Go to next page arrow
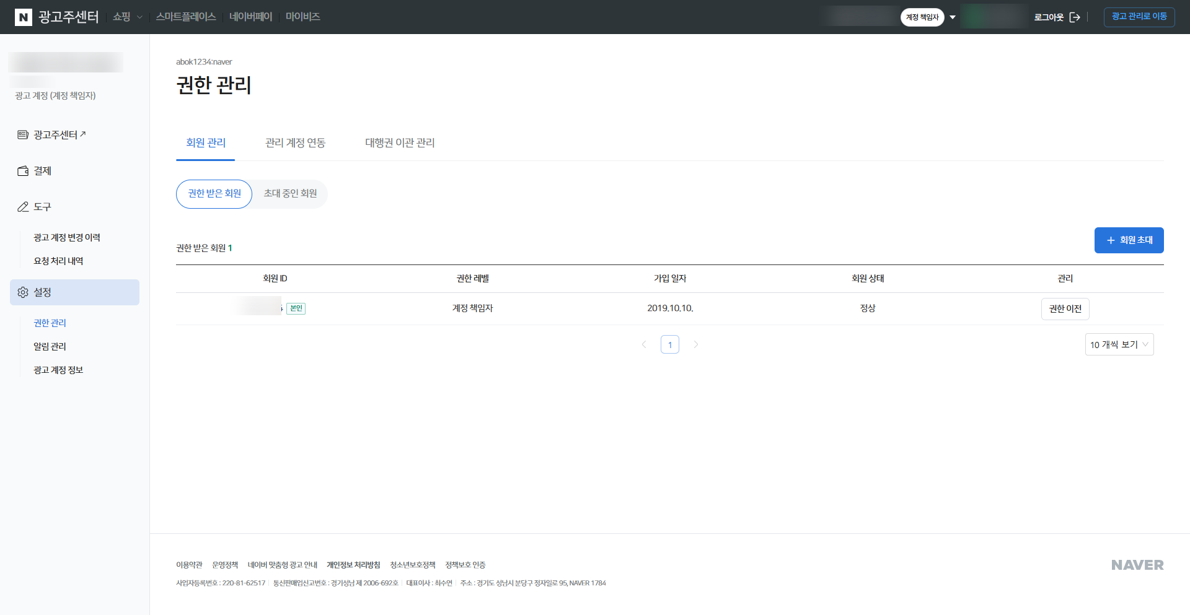 tap(696, 344)
